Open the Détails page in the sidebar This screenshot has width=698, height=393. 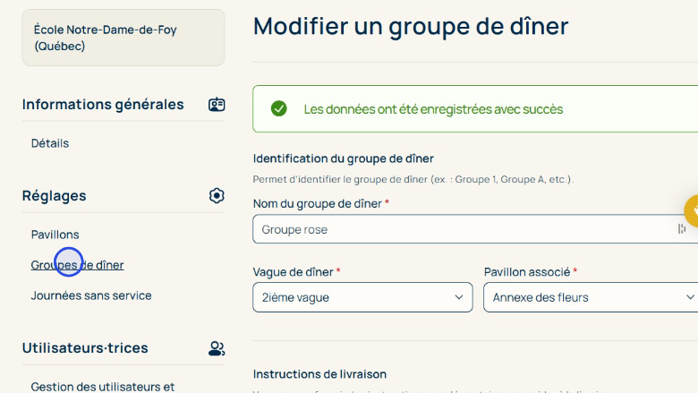50,143
